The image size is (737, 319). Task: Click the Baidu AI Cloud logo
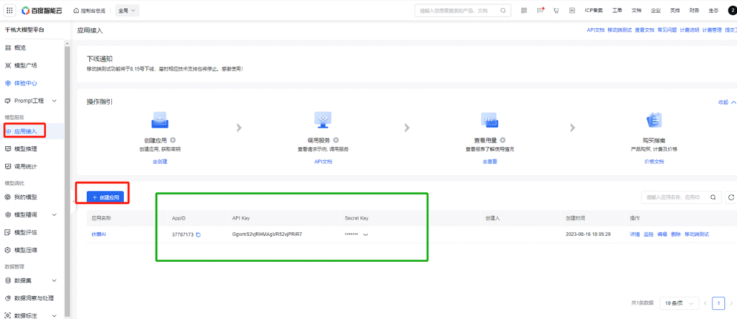(x=42, y=10)
